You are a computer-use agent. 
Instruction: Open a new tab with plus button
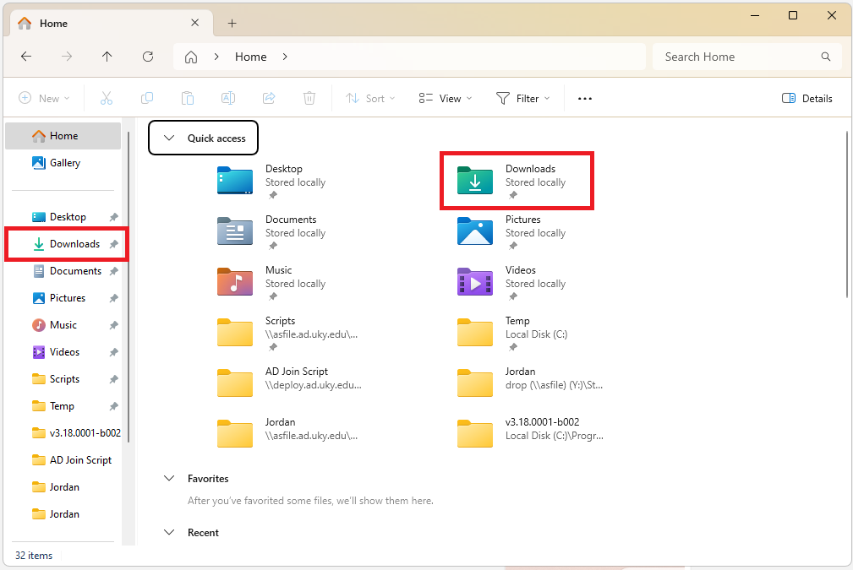point(232,23)
